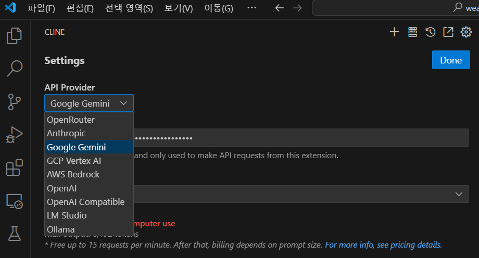
Task: Open the 편집(E) menu
Action: [x=80, y=8]
